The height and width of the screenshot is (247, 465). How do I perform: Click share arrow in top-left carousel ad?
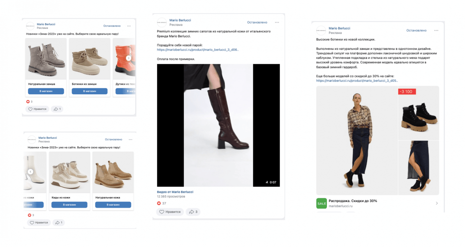[57, 109]
